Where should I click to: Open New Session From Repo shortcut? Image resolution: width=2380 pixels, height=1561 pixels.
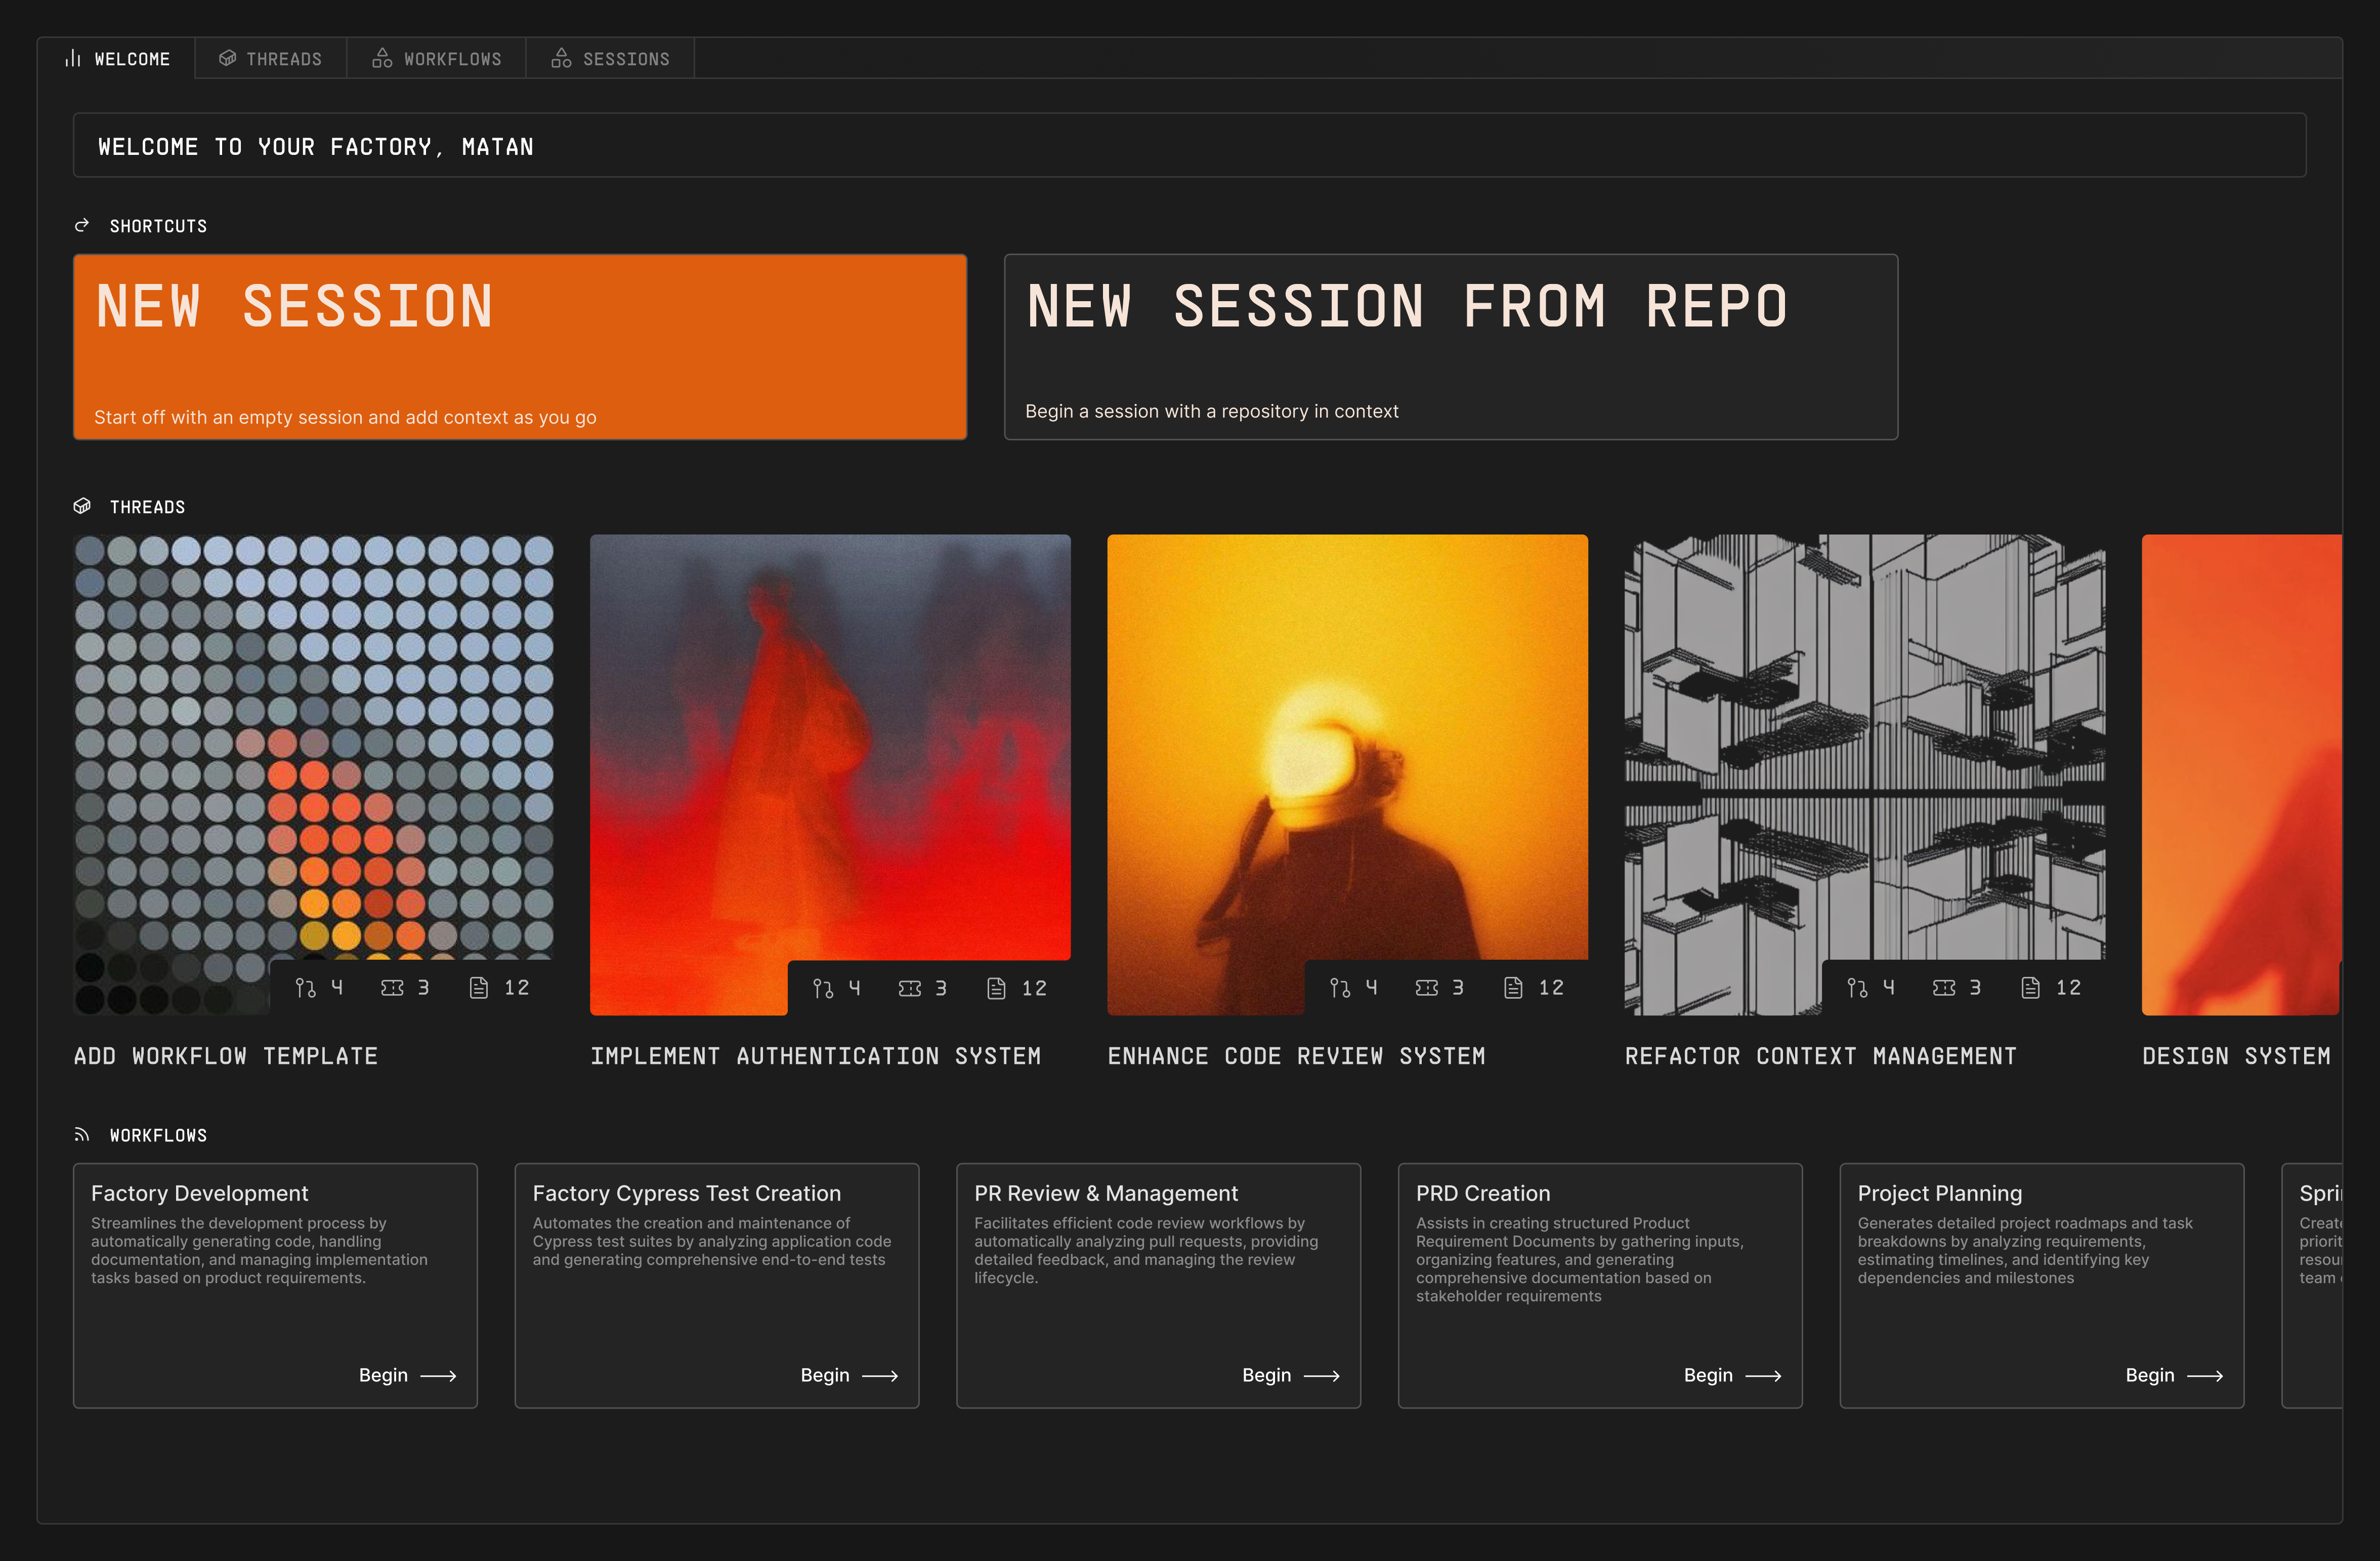pos(1450,346)
